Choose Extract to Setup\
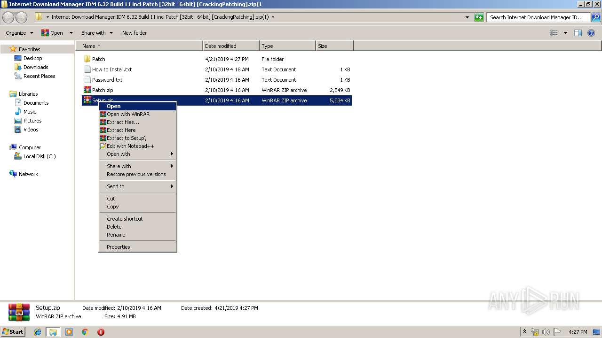 click(x=137, y=138)
